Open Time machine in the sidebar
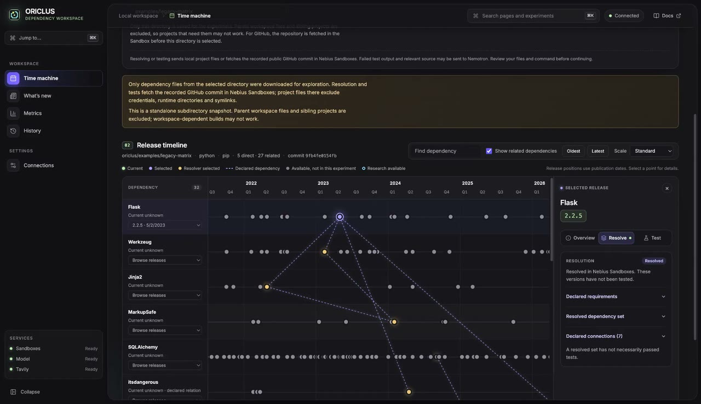The image size is (701, 404). (54, 78)
